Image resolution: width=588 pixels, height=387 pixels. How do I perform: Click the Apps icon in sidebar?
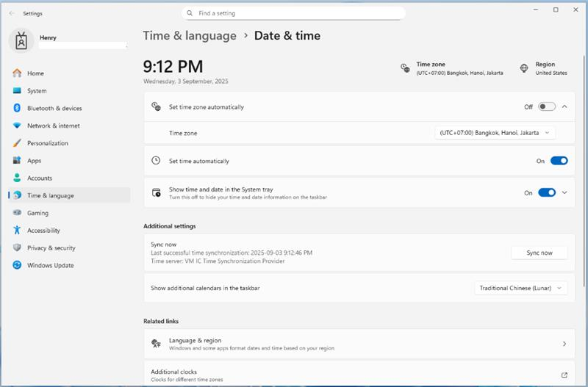17,160
